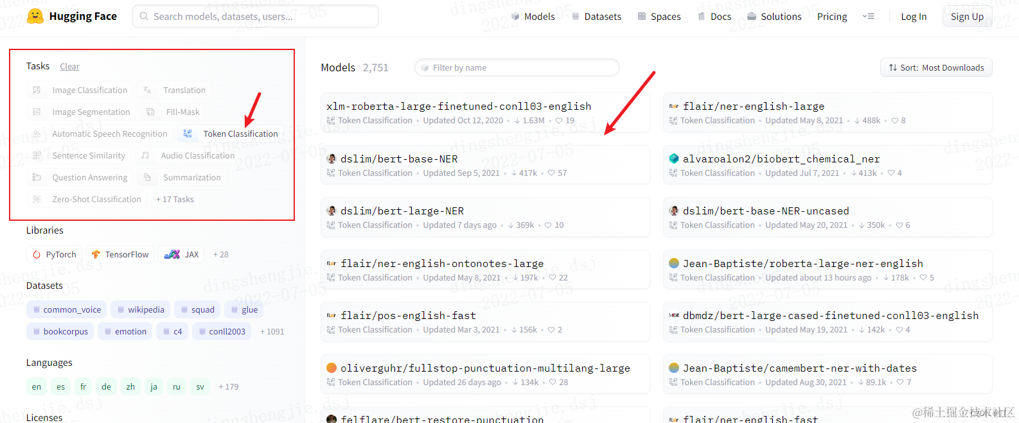Open the more navigation menu icon
Image resolution: width=1019 pixels, height=423 pixels.
click(868, 16)
